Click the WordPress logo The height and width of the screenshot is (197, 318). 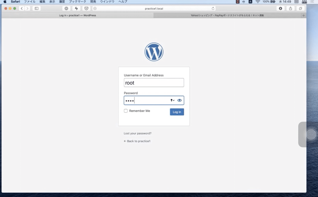tap(154, 52)
